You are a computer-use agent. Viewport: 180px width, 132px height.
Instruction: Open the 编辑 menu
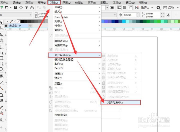17,2
